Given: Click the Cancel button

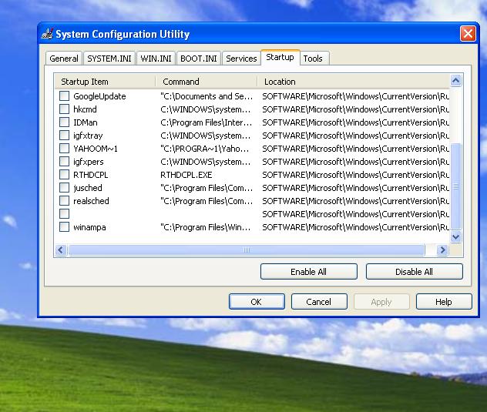Looking at the screenshot, I should [319, 301].
